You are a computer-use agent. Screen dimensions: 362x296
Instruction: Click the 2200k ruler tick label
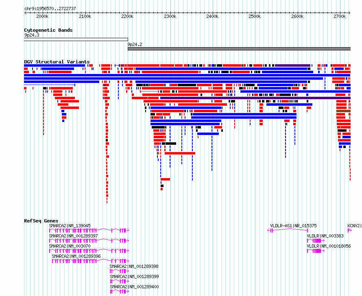(127, 16)
